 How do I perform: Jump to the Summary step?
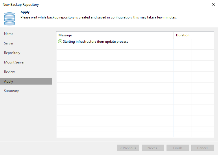[x=11, y=91]
